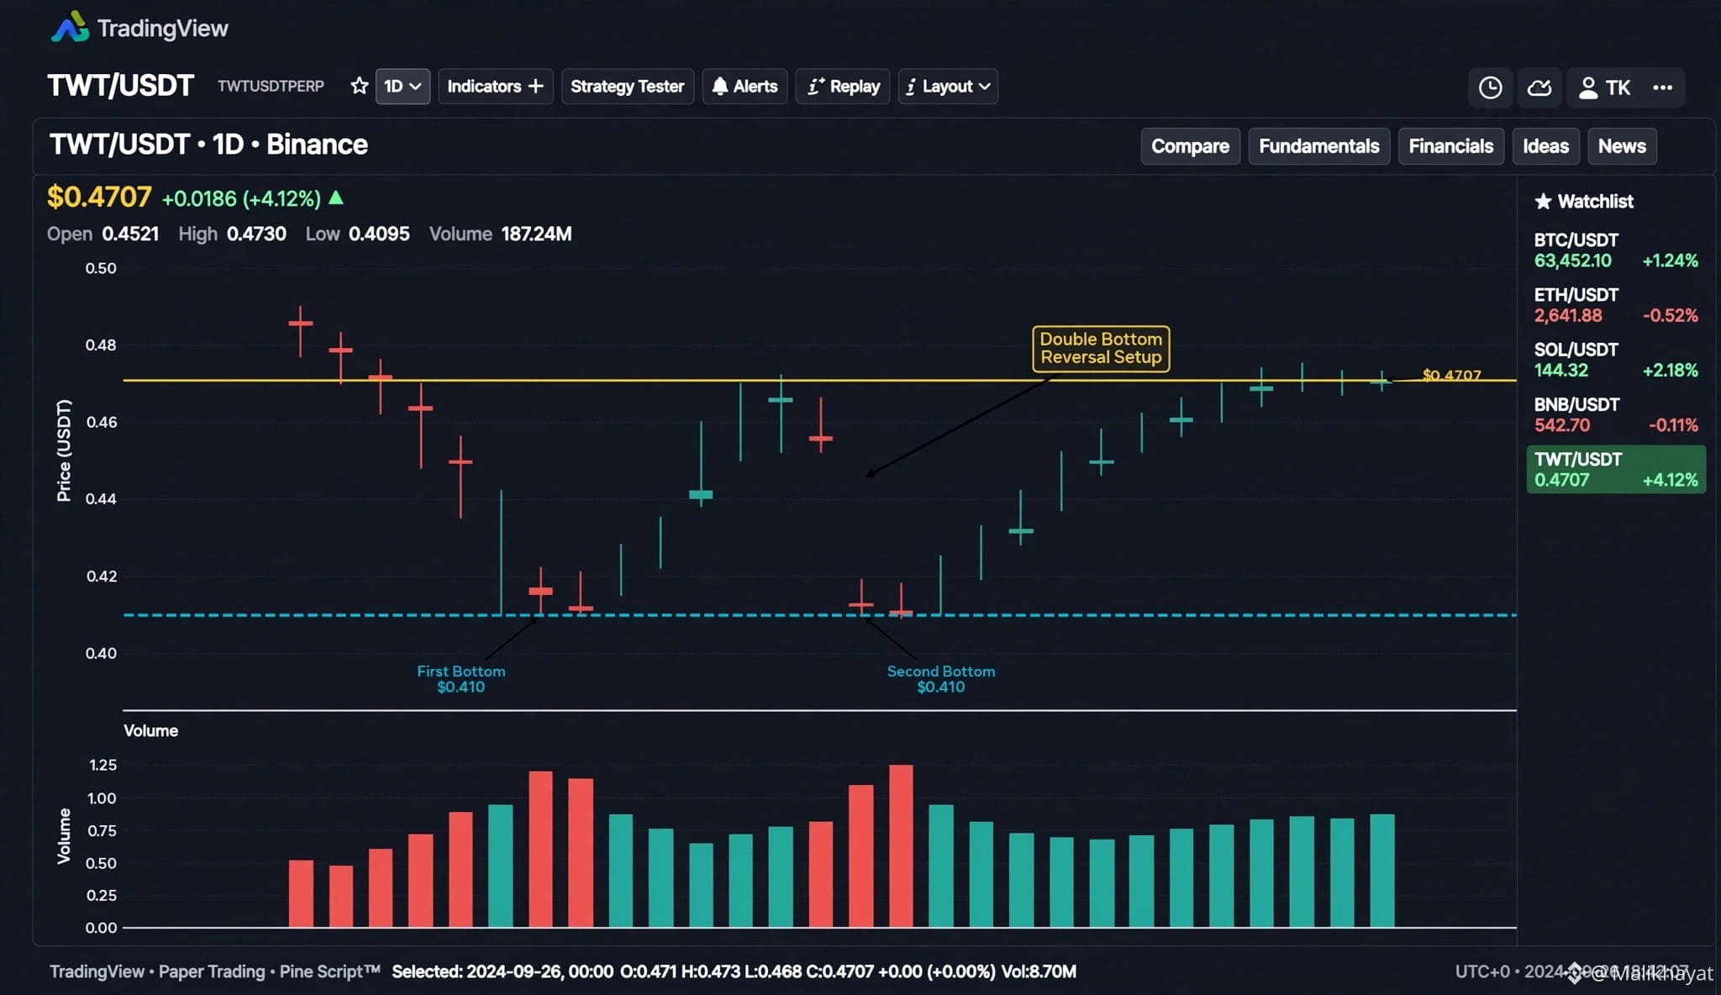The image size is (1721, 995).
Task: Select SOL/USDT in the watchlist
Action: tap(1616, 360)
